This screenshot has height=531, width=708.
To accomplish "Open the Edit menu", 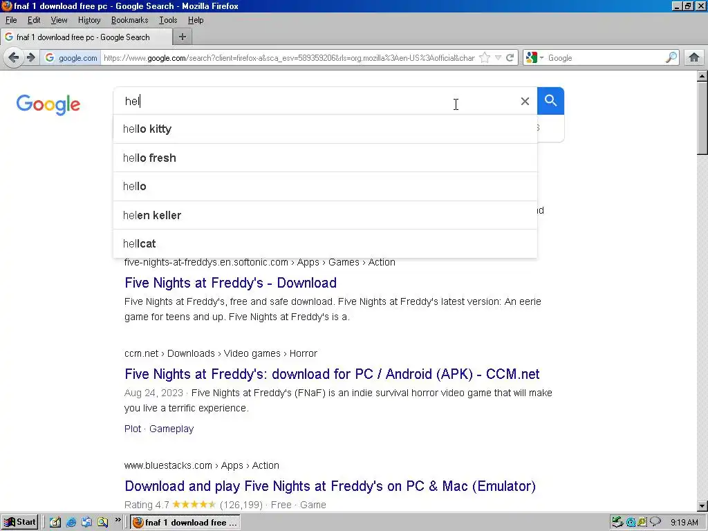I will pyautogui.click(x=34, y=20).
